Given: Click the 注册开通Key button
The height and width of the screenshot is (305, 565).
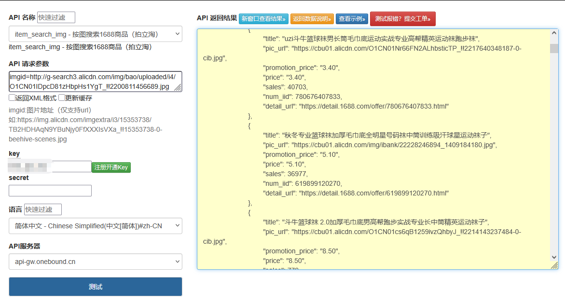Looking at the screenshot, I should pos(111,167).
